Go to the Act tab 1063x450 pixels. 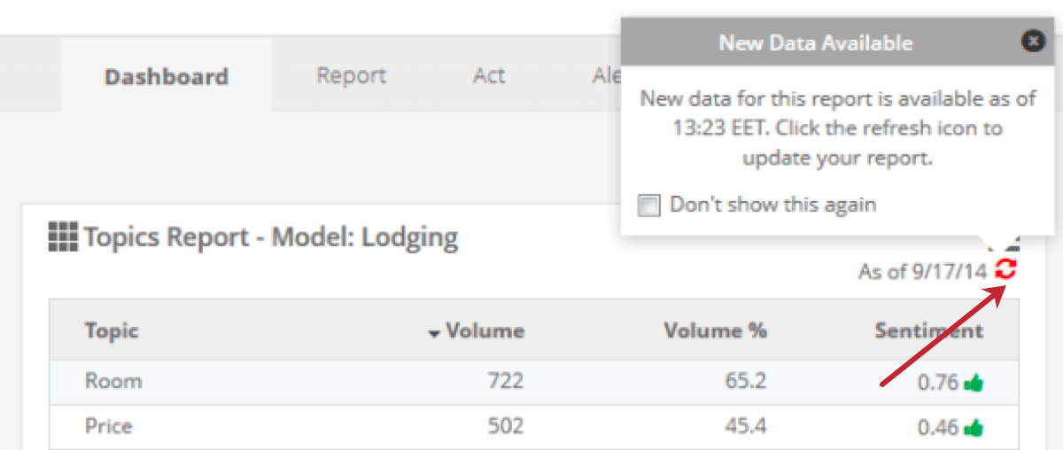point(488,75)
